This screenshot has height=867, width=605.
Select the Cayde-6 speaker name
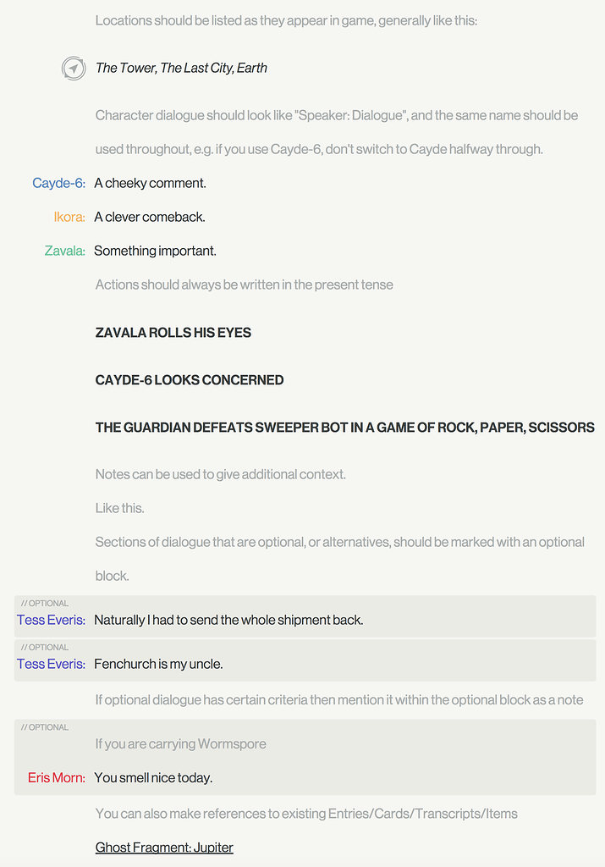click(x=58, y=183)
